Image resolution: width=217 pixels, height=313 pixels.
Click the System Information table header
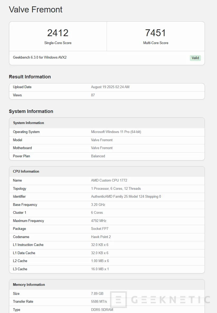(29, 123)
